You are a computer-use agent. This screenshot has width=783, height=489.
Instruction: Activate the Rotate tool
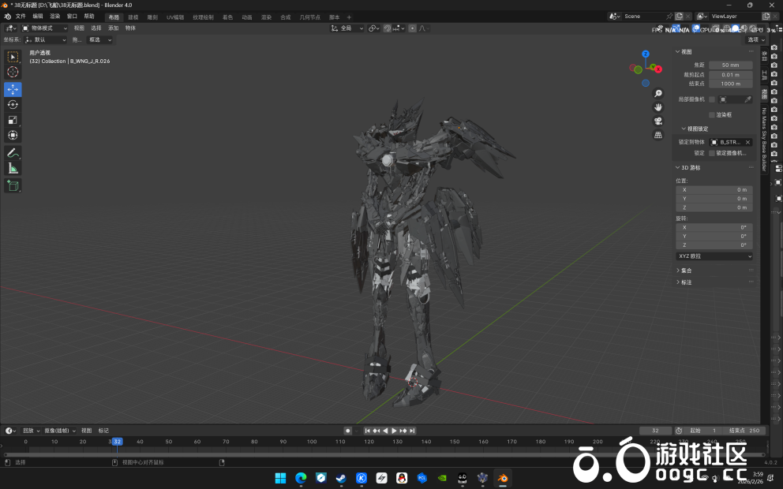[13, 105]
